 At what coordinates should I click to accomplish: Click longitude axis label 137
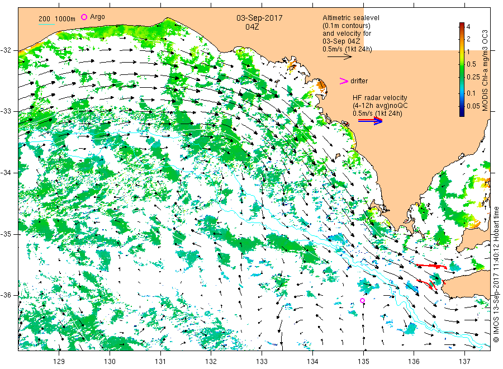pos(464,362)
